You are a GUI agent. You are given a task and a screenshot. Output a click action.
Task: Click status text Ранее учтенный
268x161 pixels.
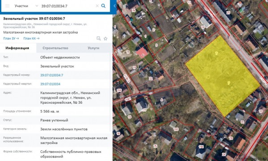point(54,120)
